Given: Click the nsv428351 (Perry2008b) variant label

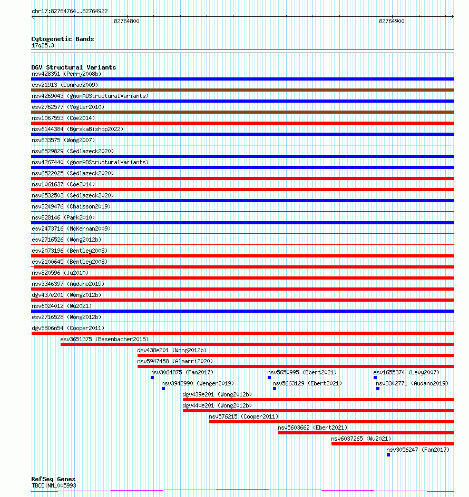Looking at the screenshot, I should pos(66,74).
